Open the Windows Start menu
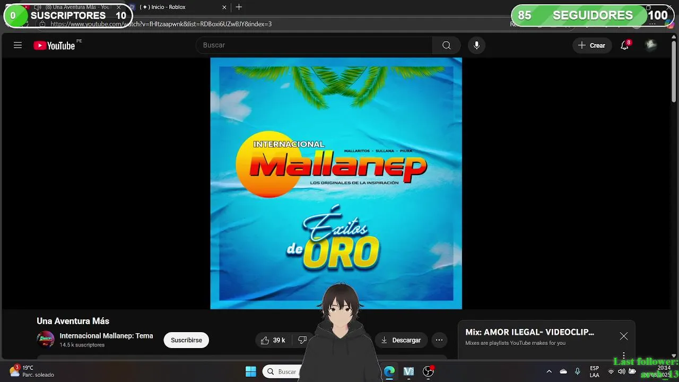This screenshot has width=679, height=382. point(251,372)
